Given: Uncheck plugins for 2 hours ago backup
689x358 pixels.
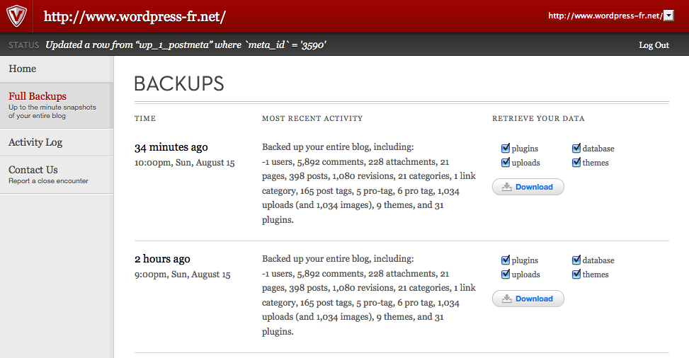Looking at the screenshot, I should (x=506, y=260).
